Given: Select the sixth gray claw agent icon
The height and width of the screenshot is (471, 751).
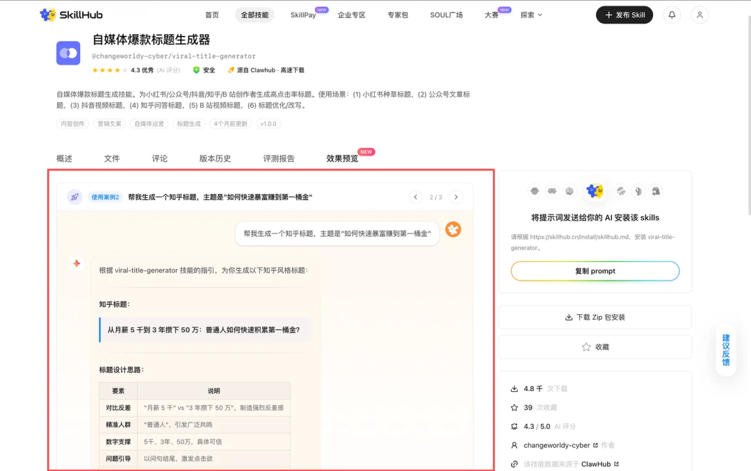Looking at the screenshot, I should click(x=638, y=191).
